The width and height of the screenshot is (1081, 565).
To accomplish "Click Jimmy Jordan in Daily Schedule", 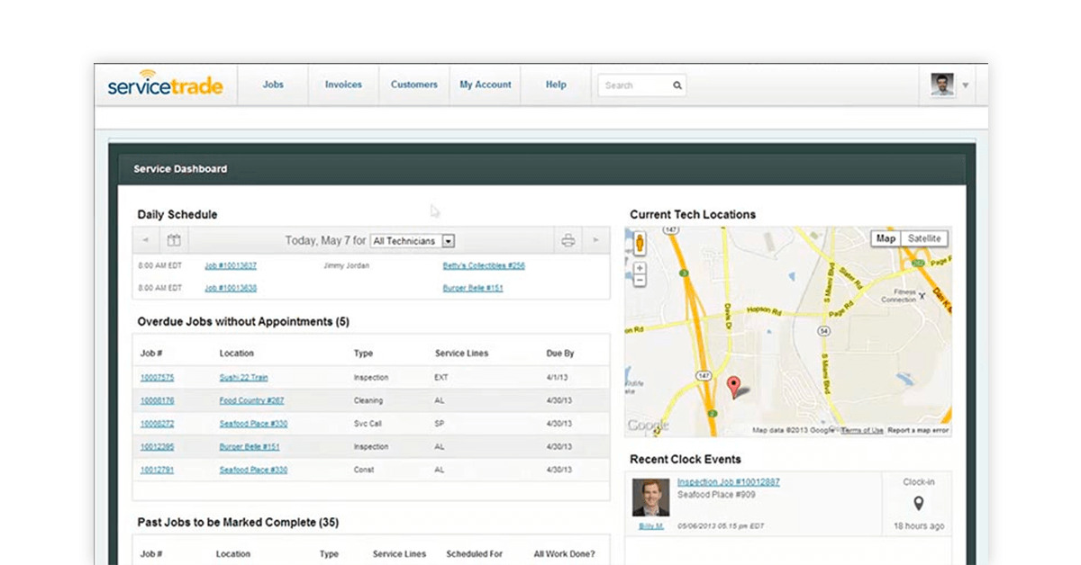I will click(x=347, y=266).
